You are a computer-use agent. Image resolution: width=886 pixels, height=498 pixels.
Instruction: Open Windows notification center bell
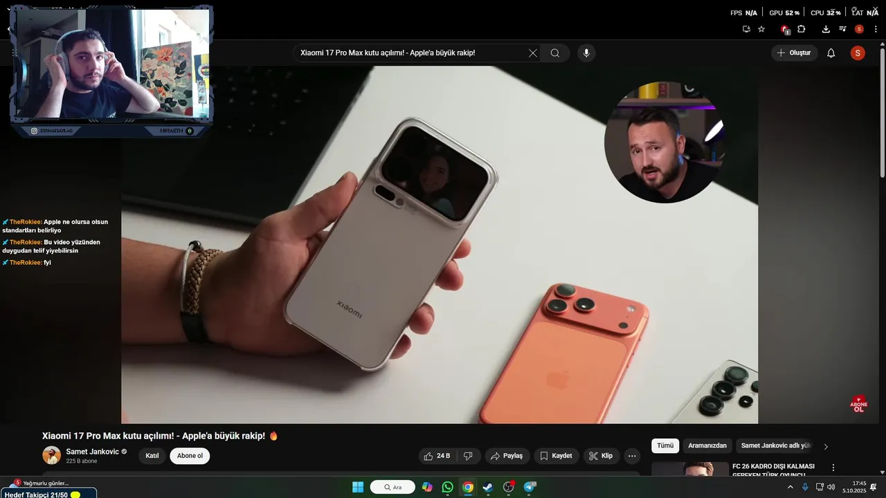[874, 487]
